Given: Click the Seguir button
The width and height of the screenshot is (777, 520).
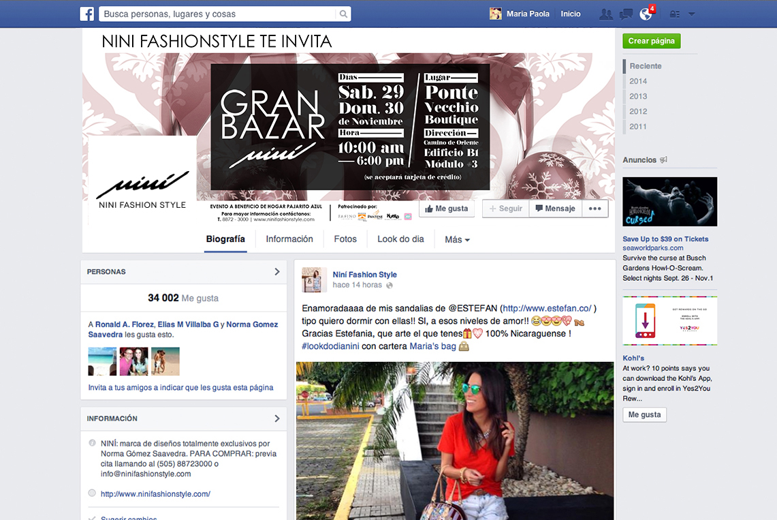Looking at the screenshot, I should [x=505, y=209].
